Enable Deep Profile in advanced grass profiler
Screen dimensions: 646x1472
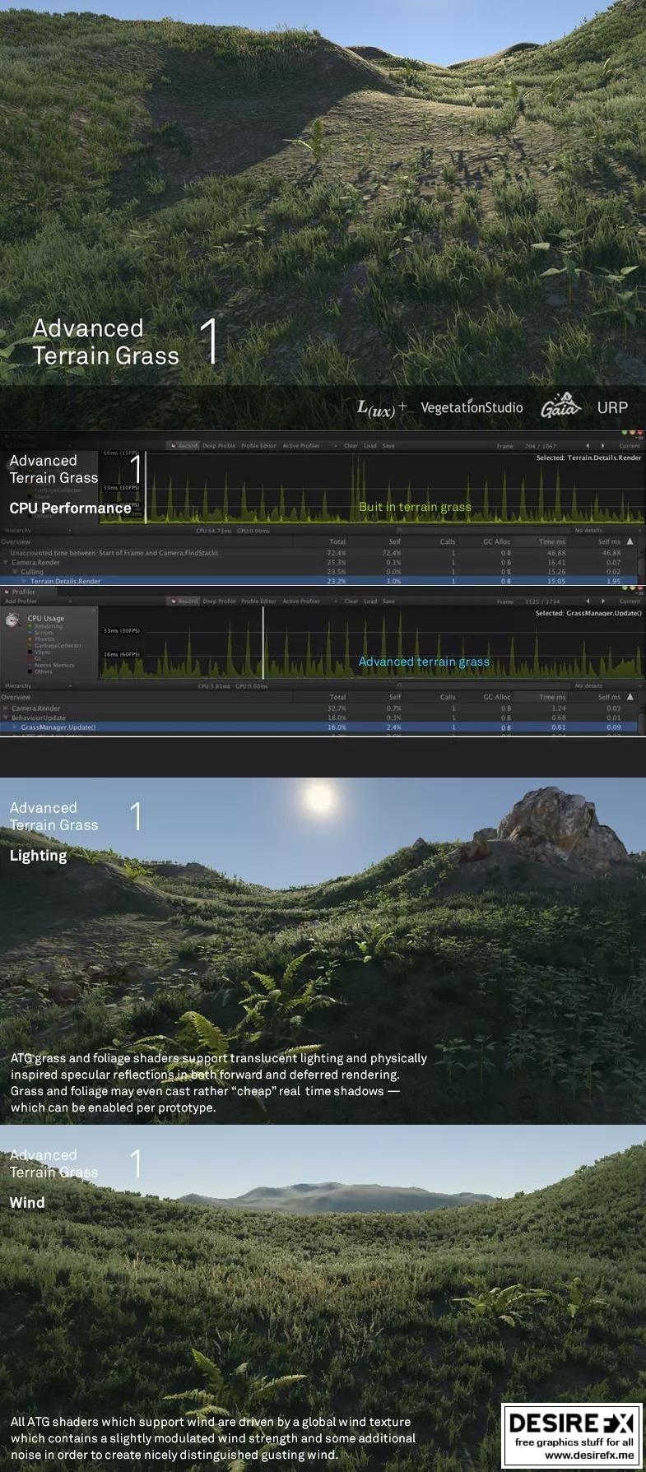[220, 601]
